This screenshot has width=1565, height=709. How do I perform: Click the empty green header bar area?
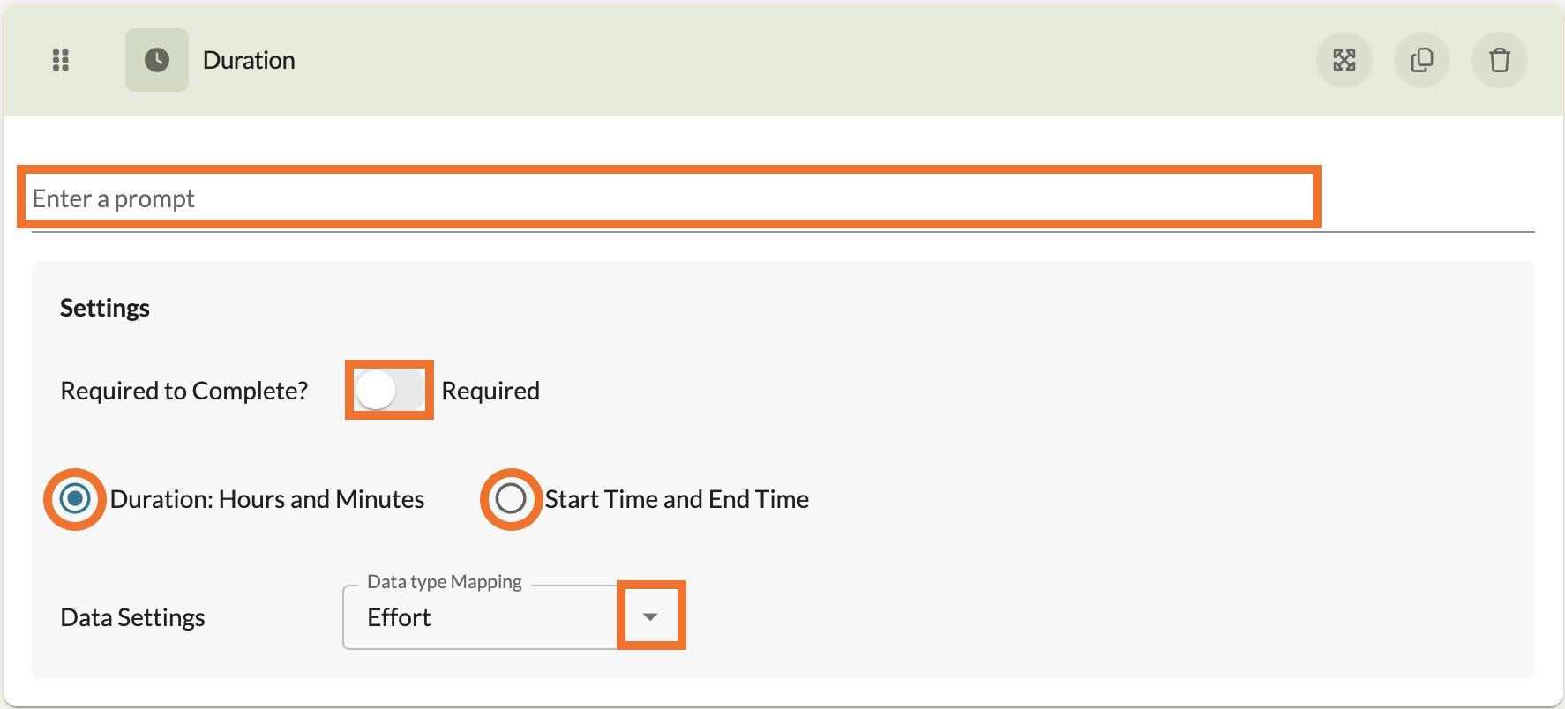[x=794, y=60]
